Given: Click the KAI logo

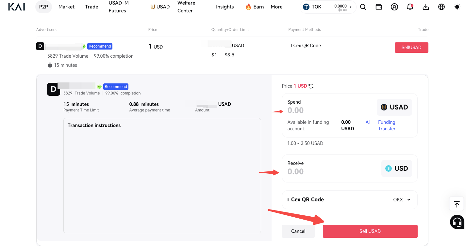Looking at the screenshot, I should pos(16,7).
